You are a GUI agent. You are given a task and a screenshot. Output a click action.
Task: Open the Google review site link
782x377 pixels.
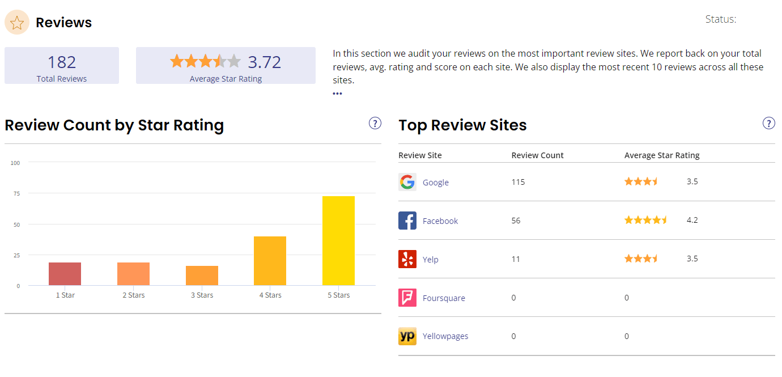pyautogui.click(x=435, y=183)
